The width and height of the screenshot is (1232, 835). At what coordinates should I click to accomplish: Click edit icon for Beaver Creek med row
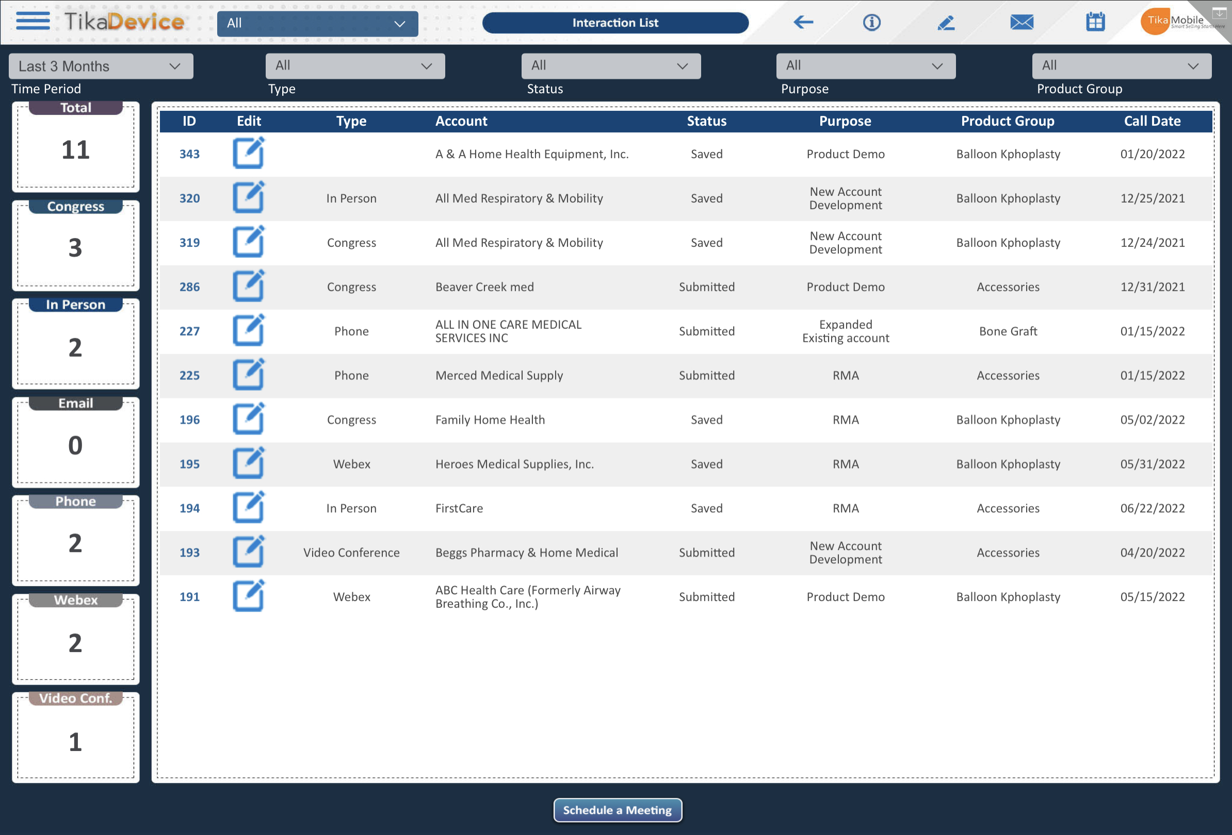click(x=248, y=287)
